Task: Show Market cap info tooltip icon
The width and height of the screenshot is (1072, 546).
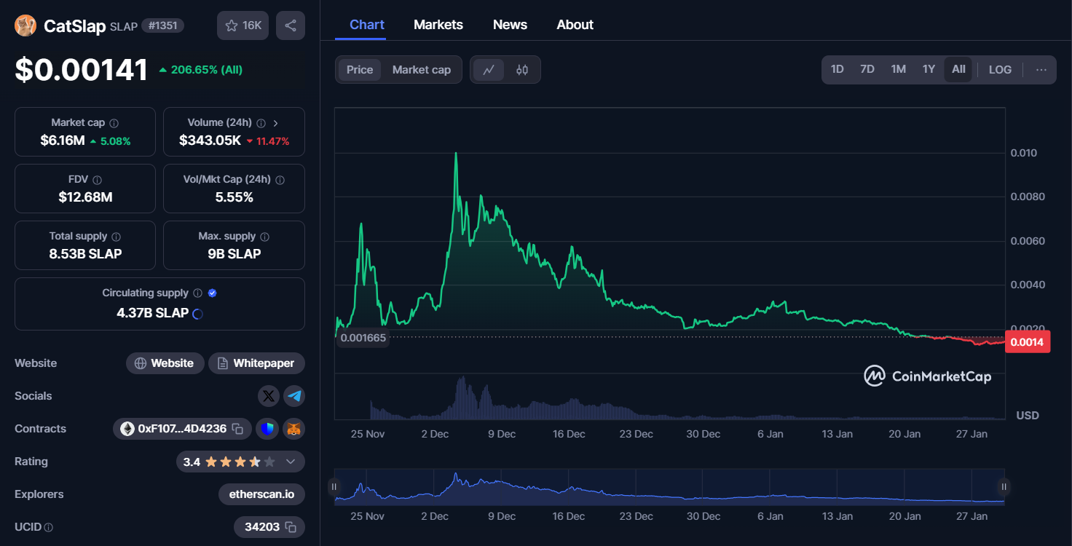Action: pos(114,123)
